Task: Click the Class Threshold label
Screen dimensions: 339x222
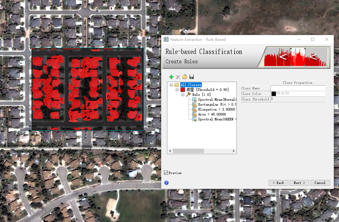Action: click(255, 99)
